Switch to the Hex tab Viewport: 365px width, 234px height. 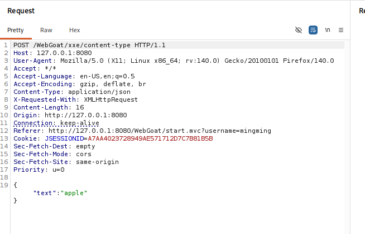click(74, 30)
